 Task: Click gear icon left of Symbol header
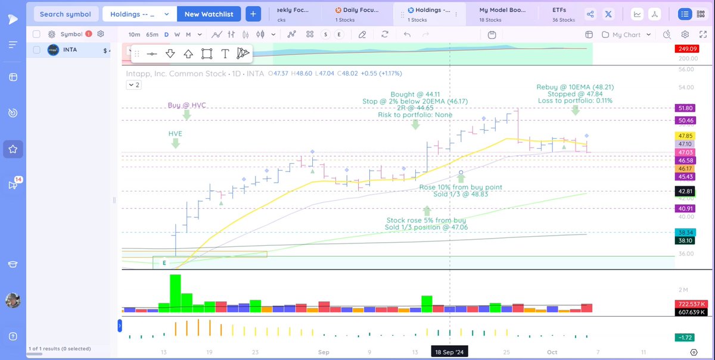pyautogui.click(x=52, y=35)
